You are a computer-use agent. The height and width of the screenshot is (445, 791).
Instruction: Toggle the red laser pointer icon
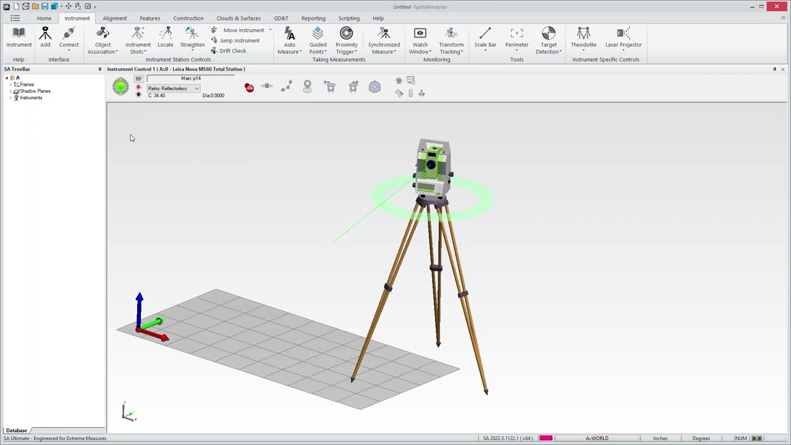pos(138,88)
